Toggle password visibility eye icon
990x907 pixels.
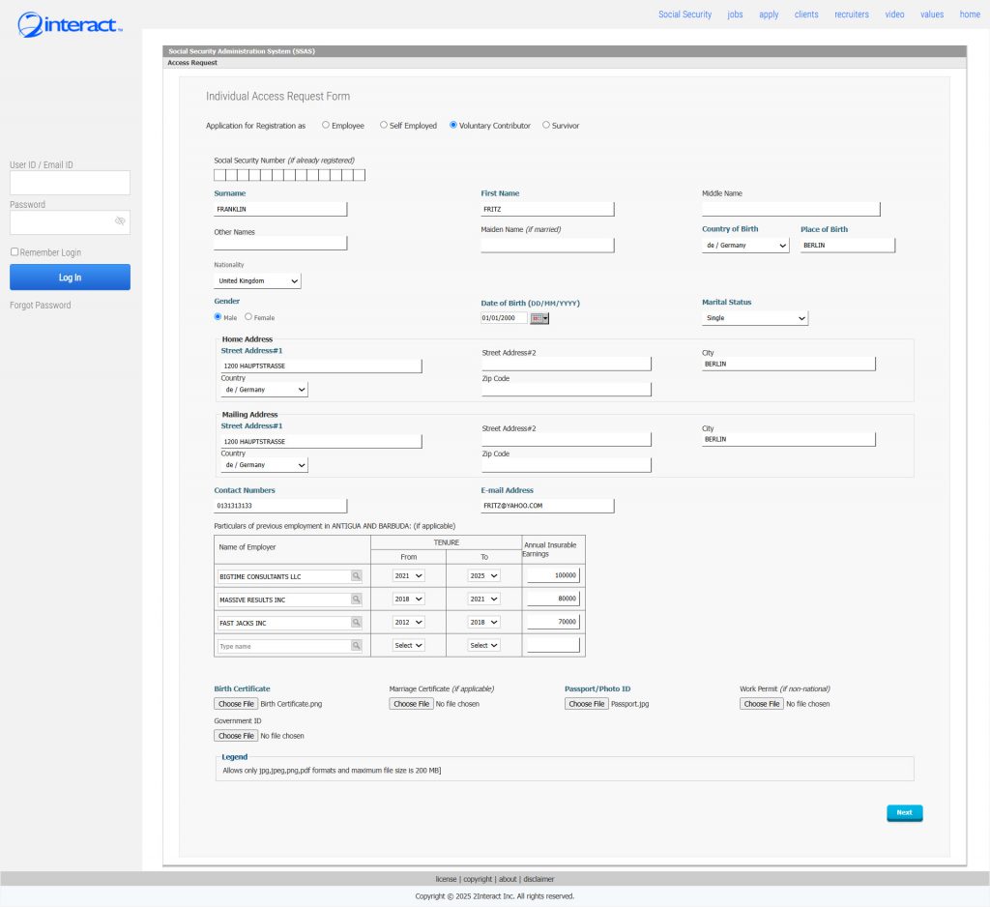tap(120, 221)
